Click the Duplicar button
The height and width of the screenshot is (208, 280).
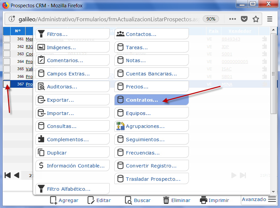73,153
